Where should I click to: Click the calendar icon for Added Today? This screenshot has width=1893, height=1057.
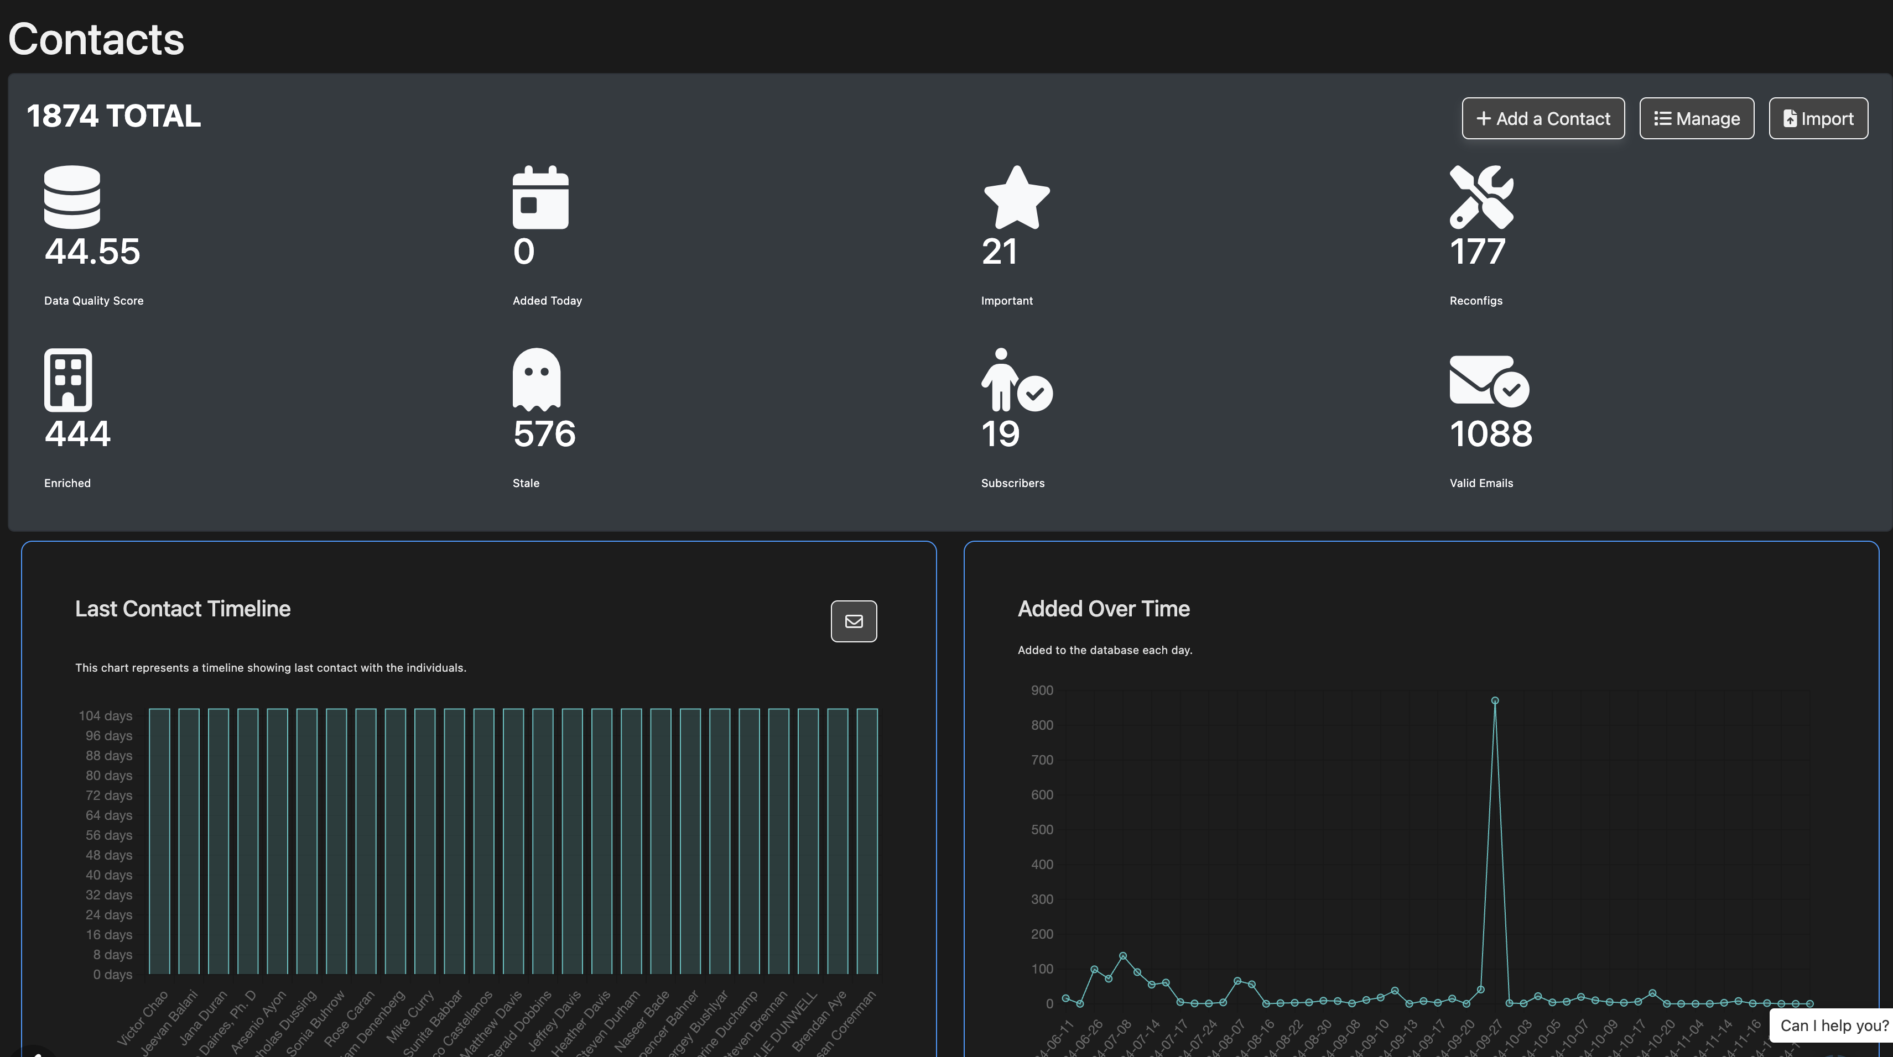click(540, 197)
